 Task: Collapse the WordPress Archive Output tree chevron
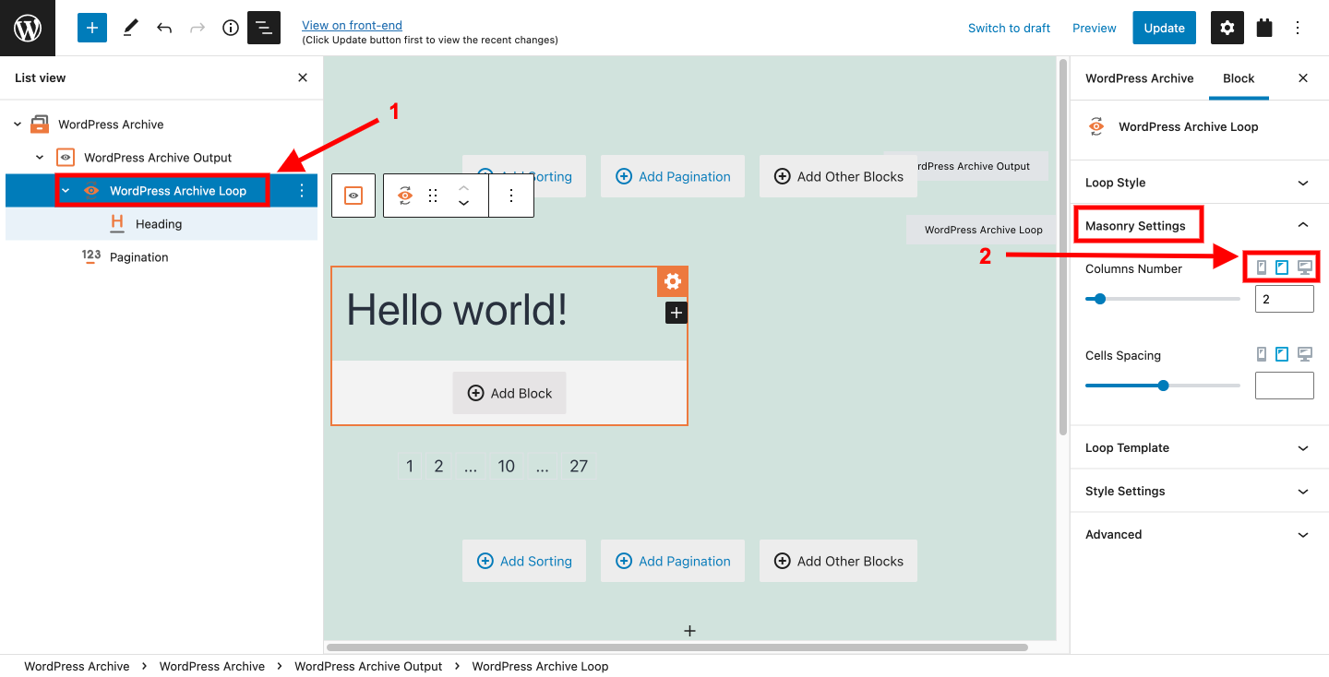click(40, 158)
